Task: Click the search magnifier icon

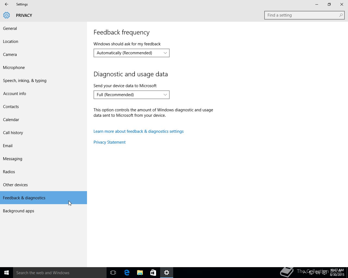Action: pyautogui.click(x=341, y=15)
